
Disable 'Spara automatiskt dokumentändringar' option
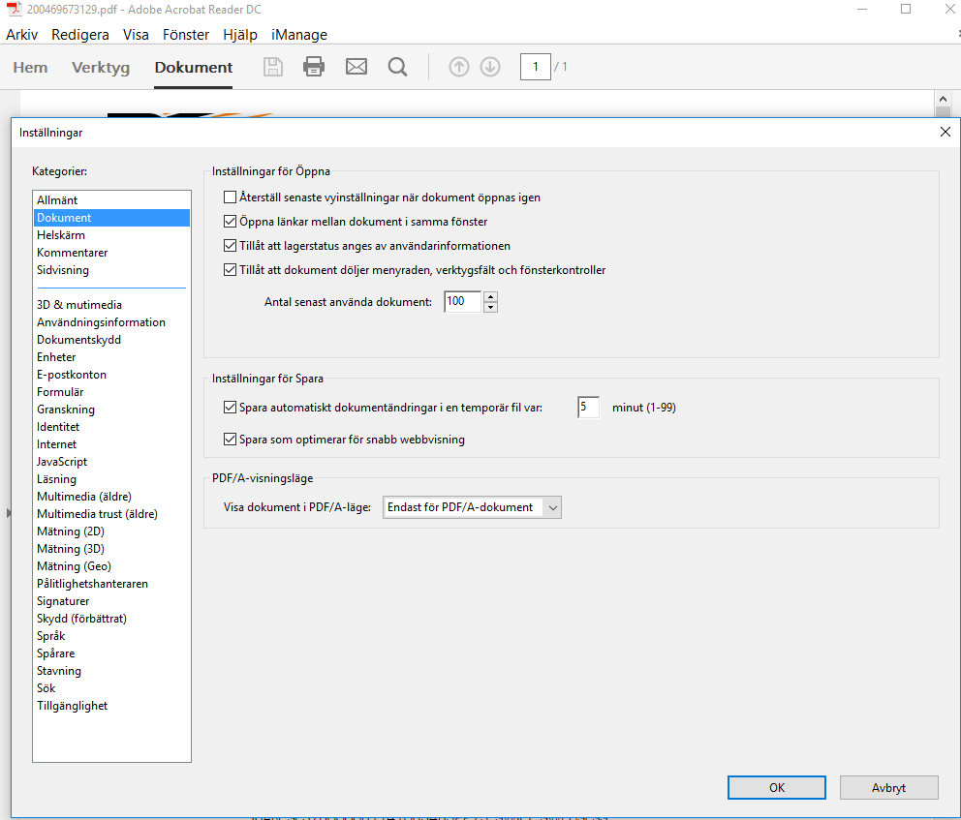coord(230,407)
